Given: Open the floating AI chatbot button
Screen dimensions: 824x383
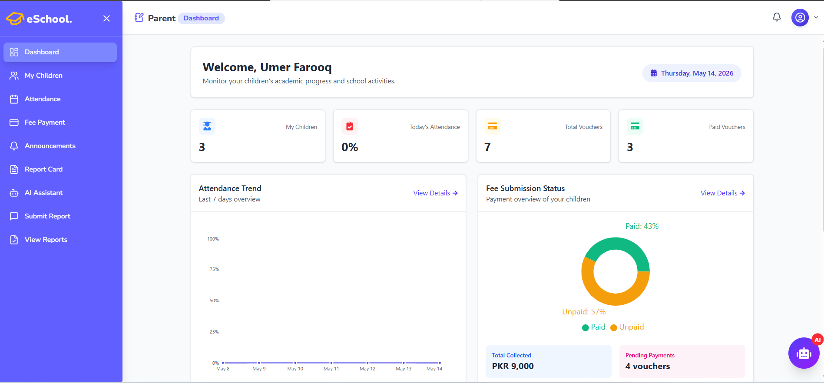Looking at the screenshot, I should click(x=804, y=353).
